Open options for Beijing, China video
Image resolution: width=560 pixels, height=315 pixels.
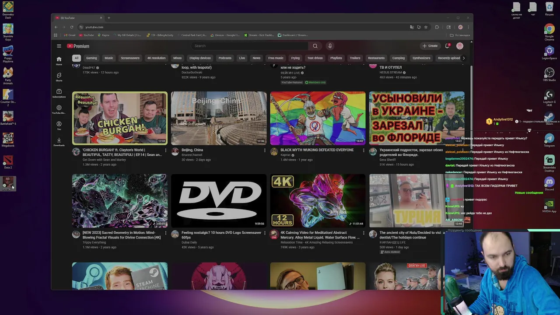click(x=264, y=150)
